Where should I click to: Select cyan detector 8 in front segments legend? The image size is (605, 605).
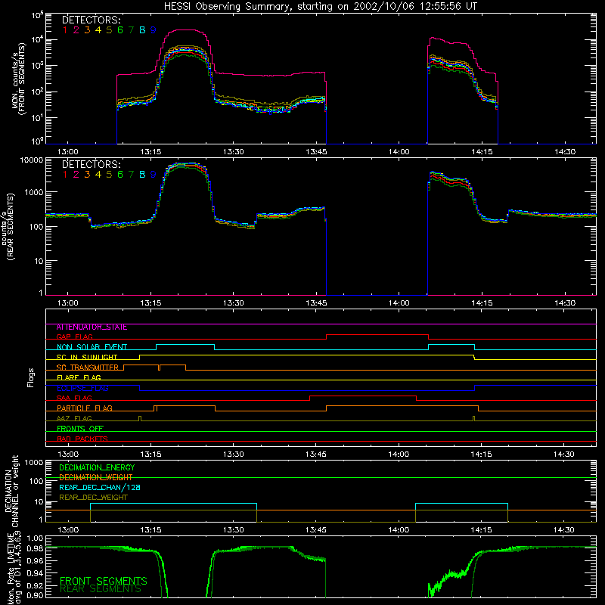pos(142,30)
